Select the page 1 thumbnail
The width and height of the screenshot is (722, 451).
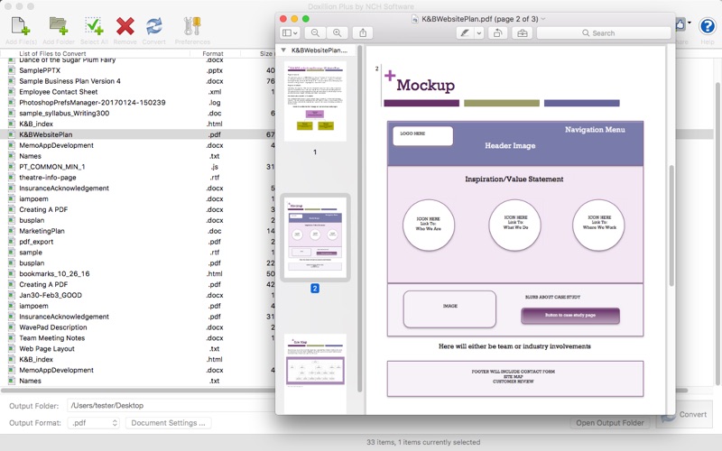[315, 101]
